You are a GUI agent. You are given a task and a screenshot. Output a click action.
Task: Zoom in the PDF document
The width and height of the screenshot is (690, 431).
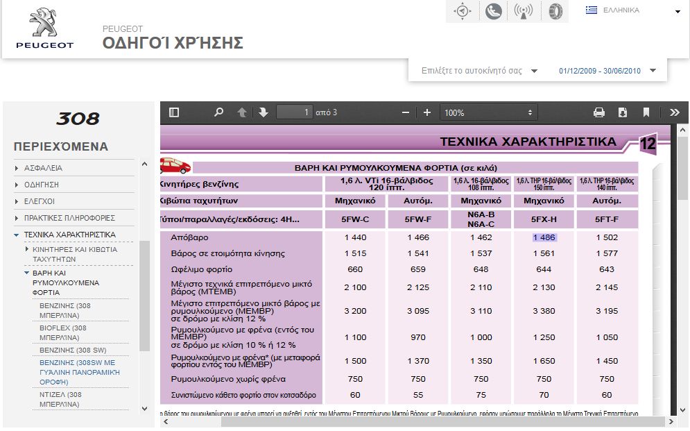(x=427, y=112)
